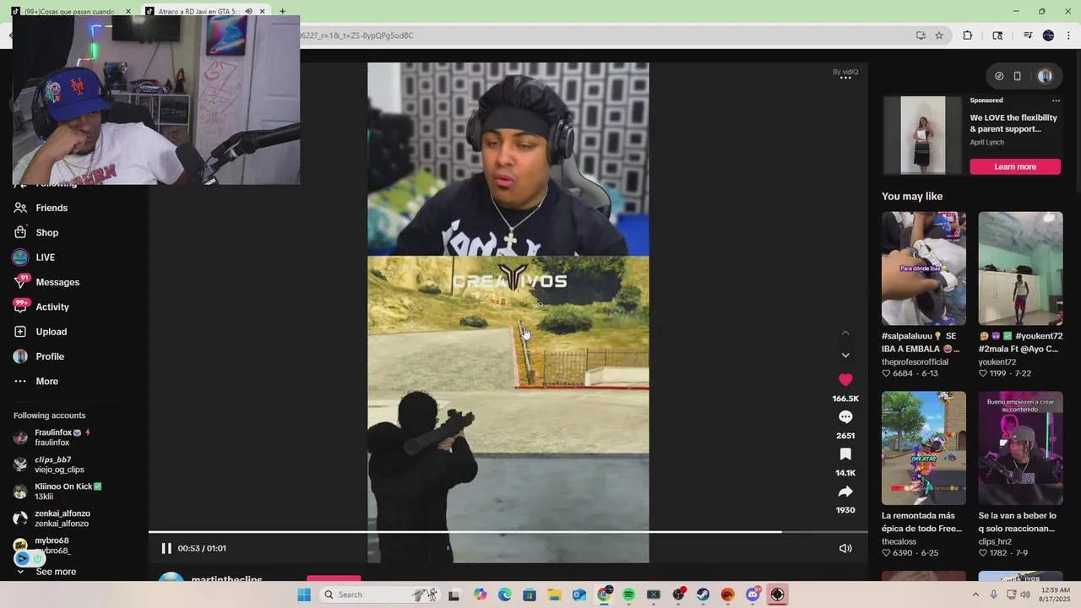1081x608 pixels.
Task: Click the Get Coins icon at top right
Action: coord(999,76)
